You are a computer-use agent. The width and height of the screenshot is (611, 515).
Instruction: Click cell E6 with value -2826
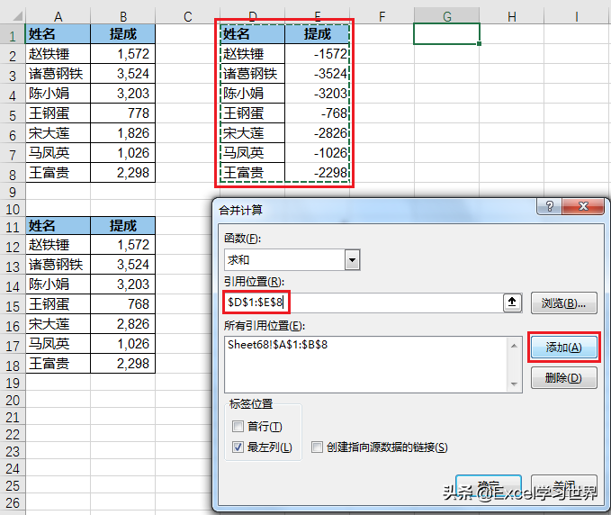click(317, 133)
